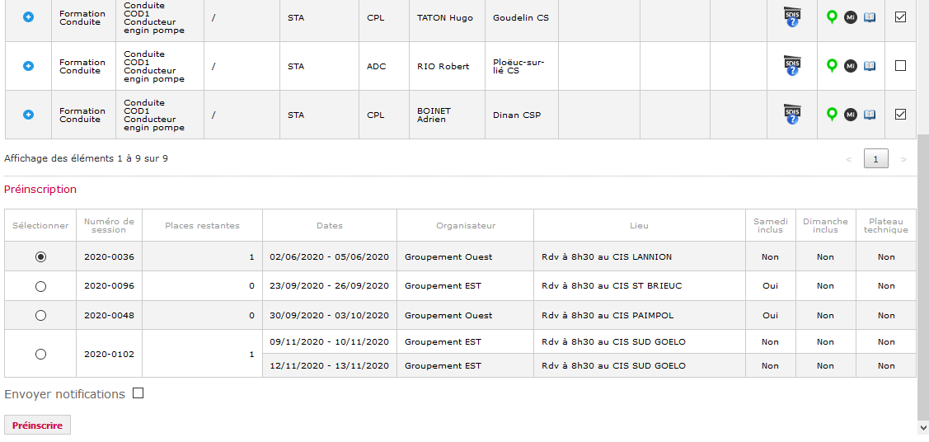
Task: Expand details for TATON Hugo row
Action: click(x=28, y=18)
